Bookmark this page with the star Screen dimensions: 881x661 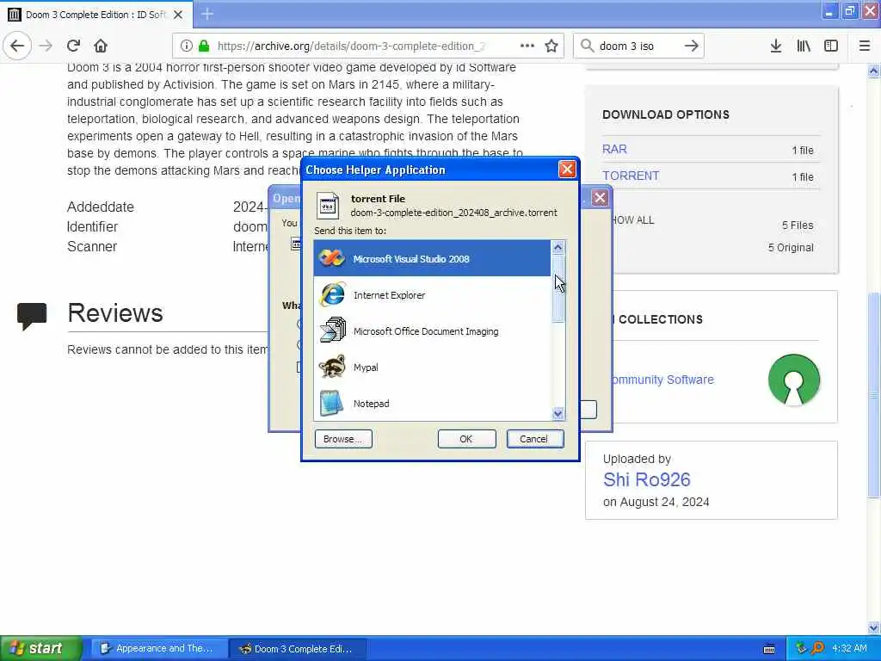tap(551, 46)
